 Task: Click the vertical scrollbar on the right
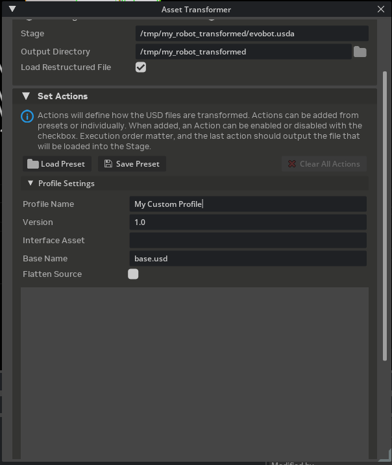(386, 214)
